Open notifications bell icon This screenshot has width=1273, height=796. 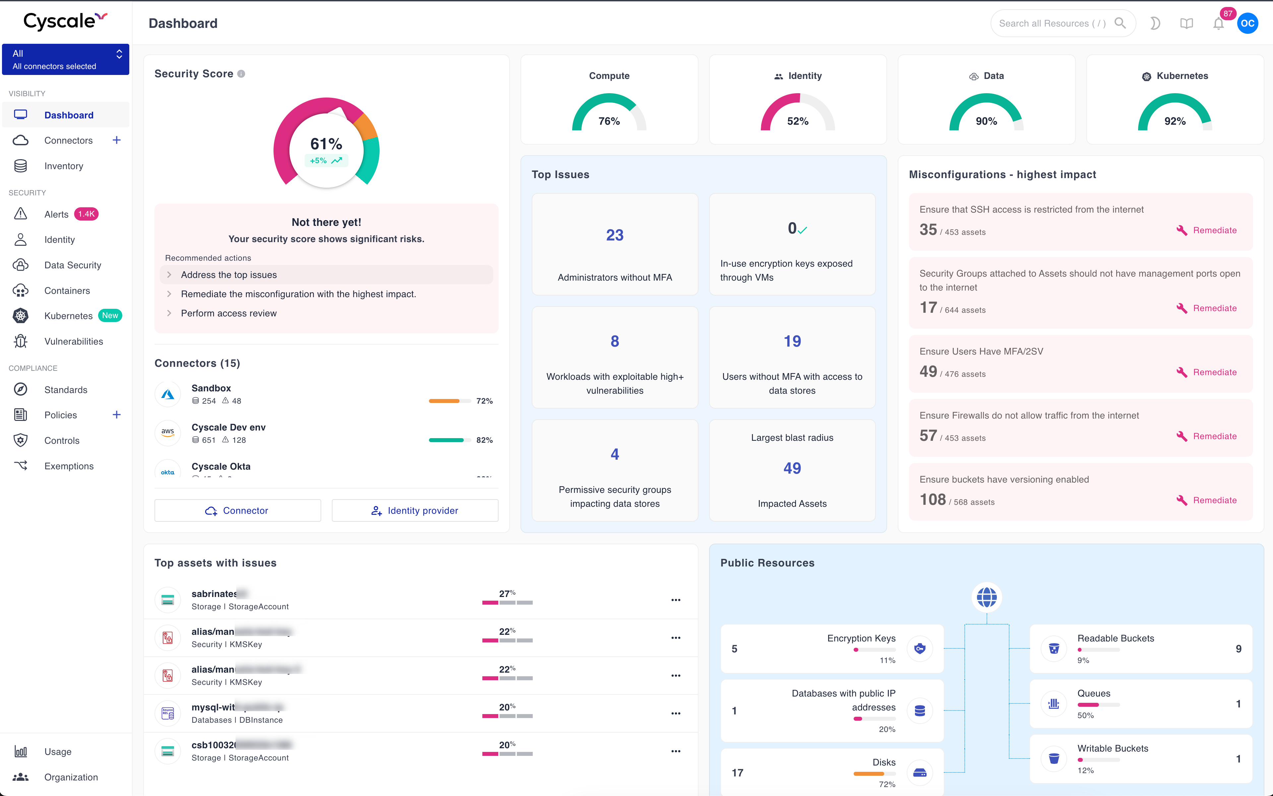coord(1218,24)
